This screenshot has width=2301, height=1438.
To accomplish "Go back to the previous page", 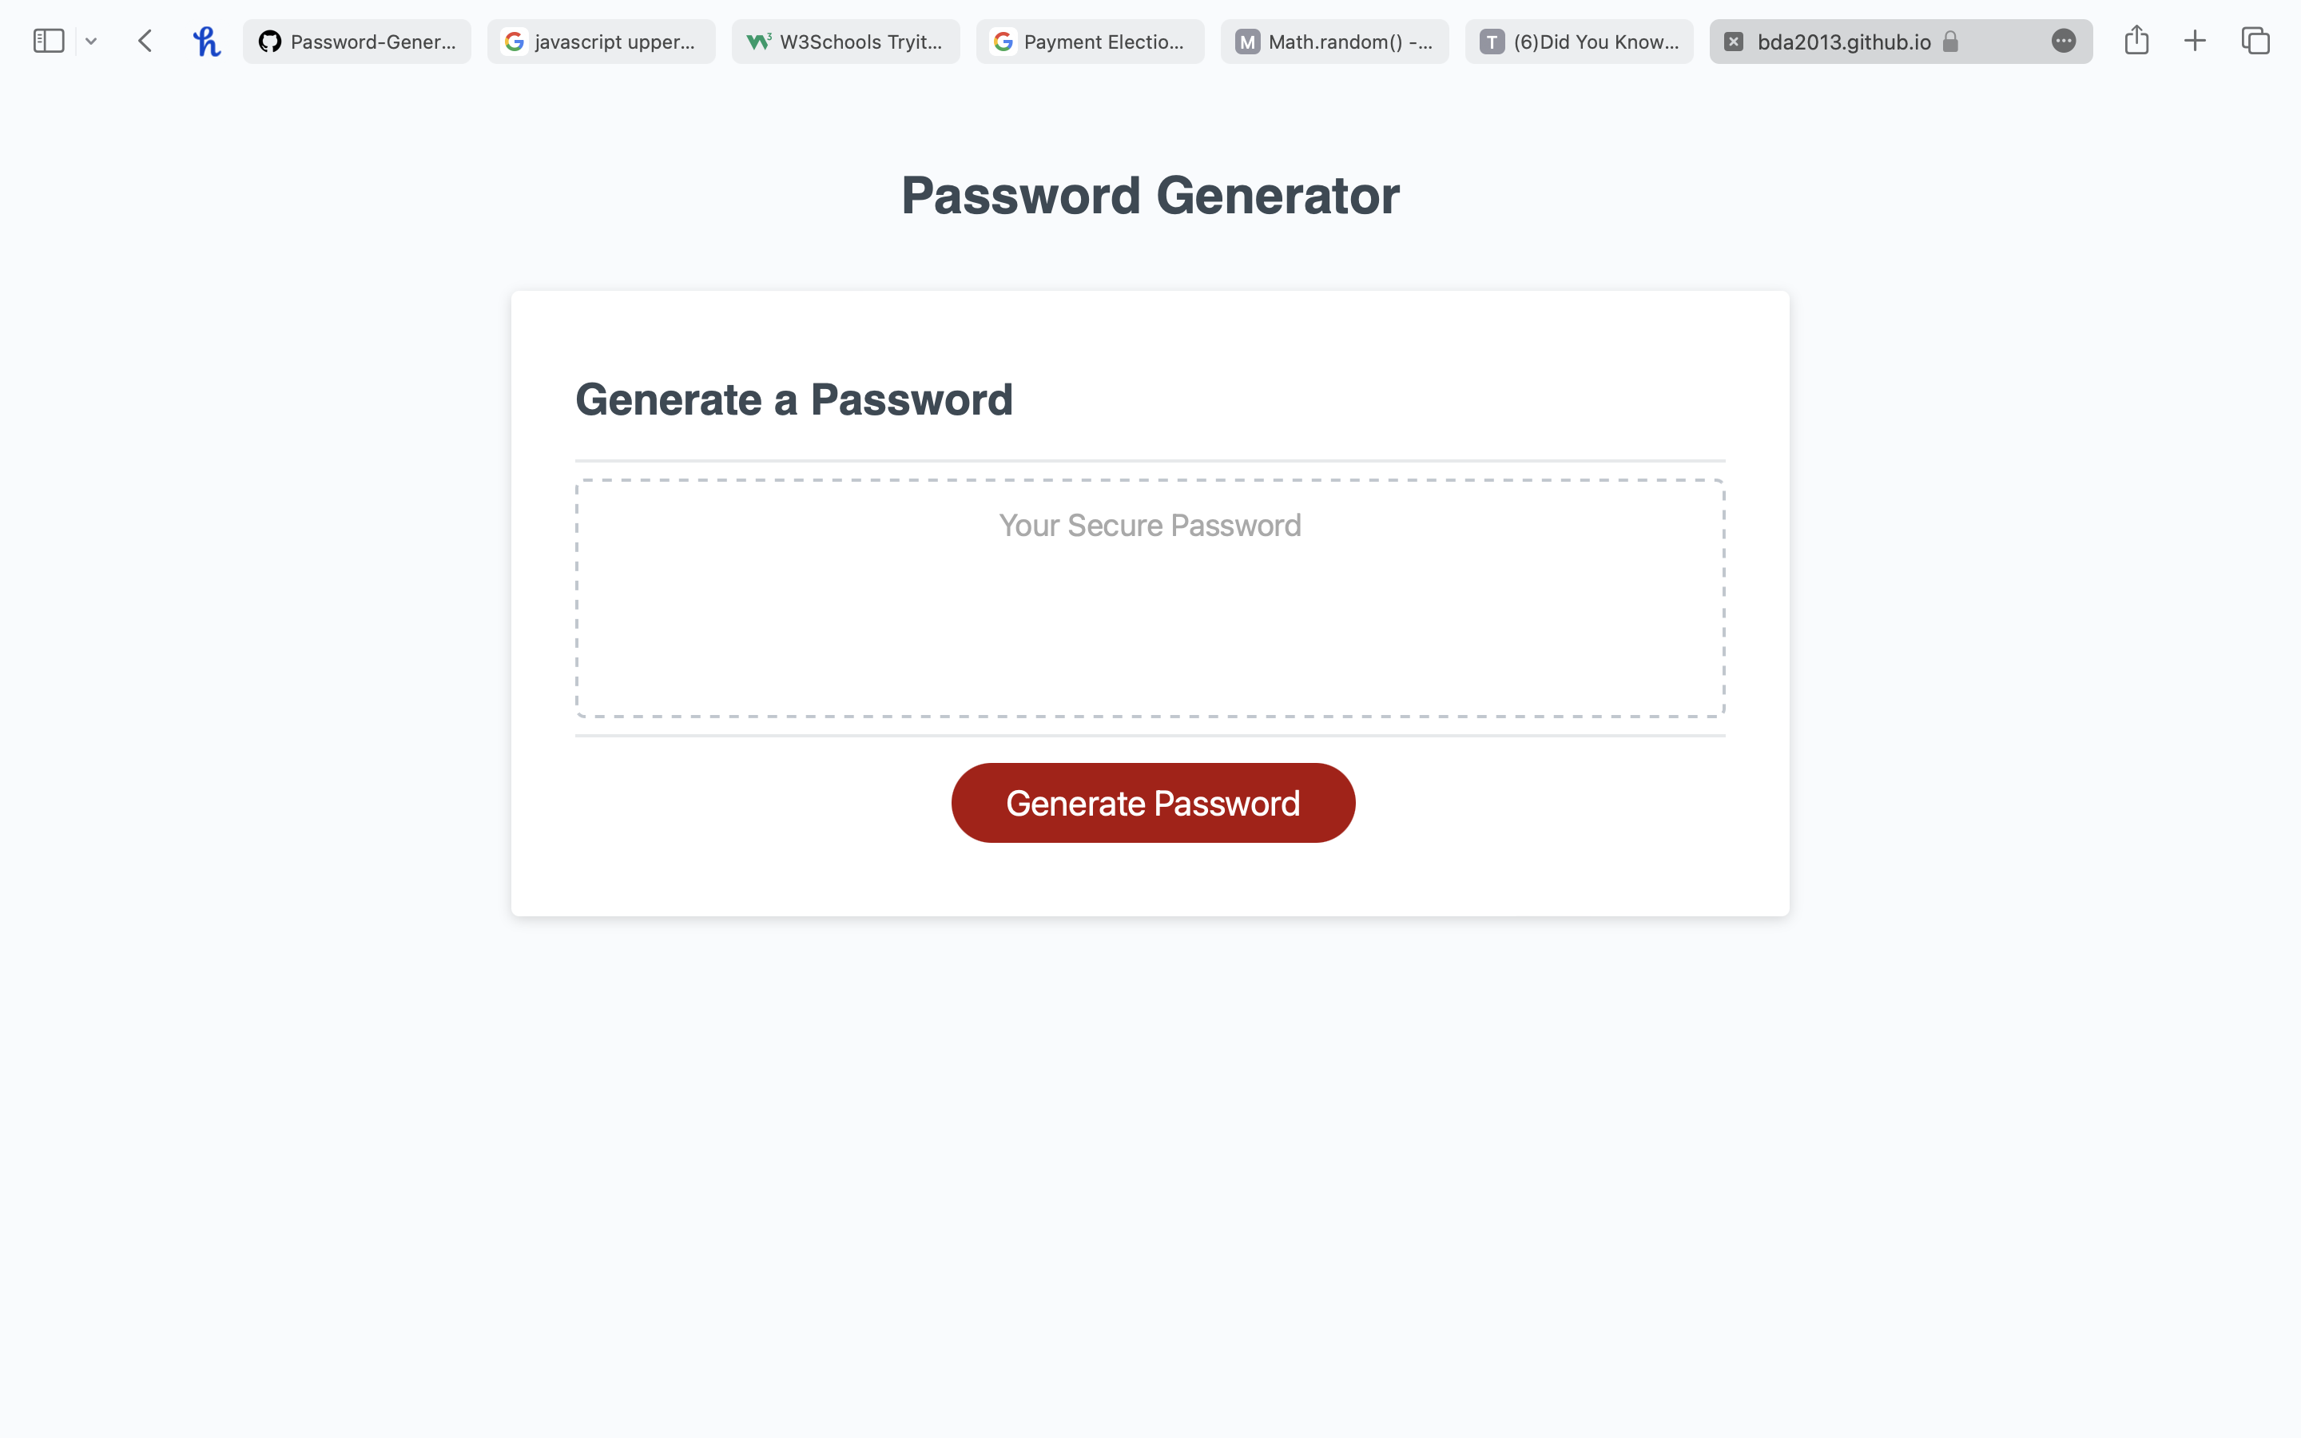I will pos(145,40).
